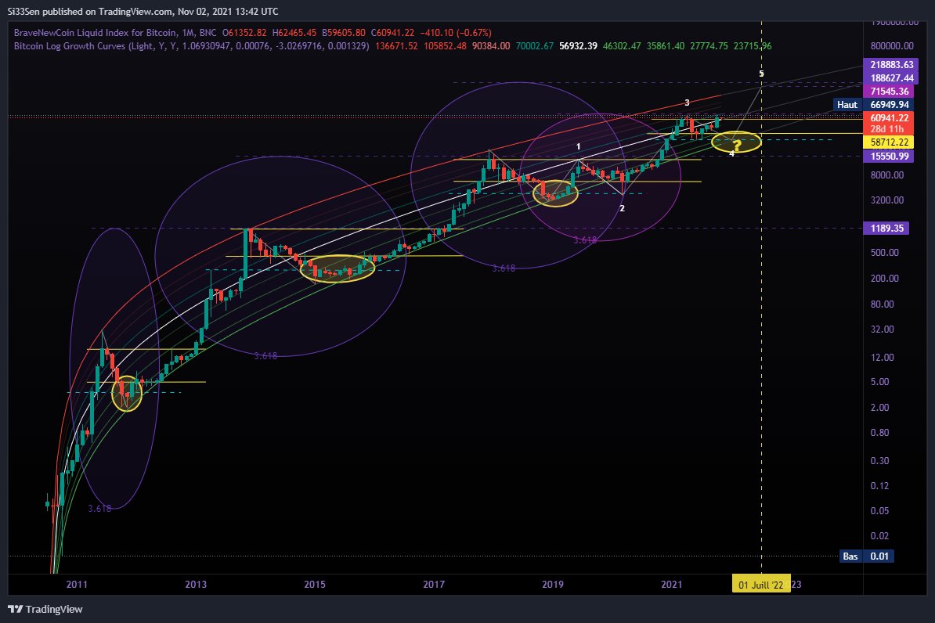
Task: Click indicator value 46302.47
Action: pos(622,46)
